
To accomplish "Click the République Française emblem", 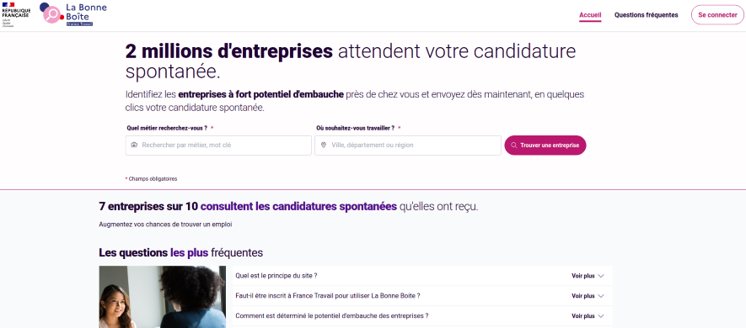I will click(16, 14).
